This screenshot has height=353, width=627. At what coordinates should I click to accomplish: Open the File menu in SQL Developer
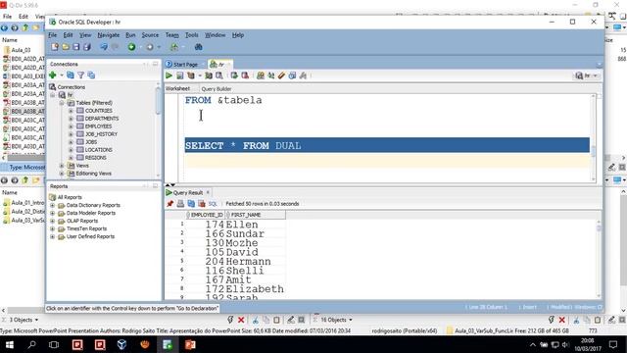[x=52, y=35]
